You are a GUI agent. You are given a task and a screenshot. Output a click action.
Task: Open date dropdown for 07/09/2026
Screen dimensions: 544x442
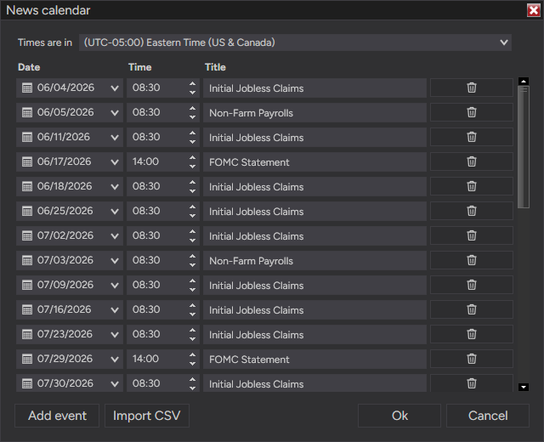click(115, 286)
